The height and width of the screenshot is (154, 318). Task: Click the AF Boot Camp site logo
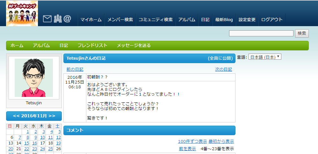click(x=22, y=13)
